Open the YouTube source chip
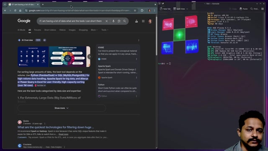The width and height of the screenshot is (268, 151). [x=40, y=85]
